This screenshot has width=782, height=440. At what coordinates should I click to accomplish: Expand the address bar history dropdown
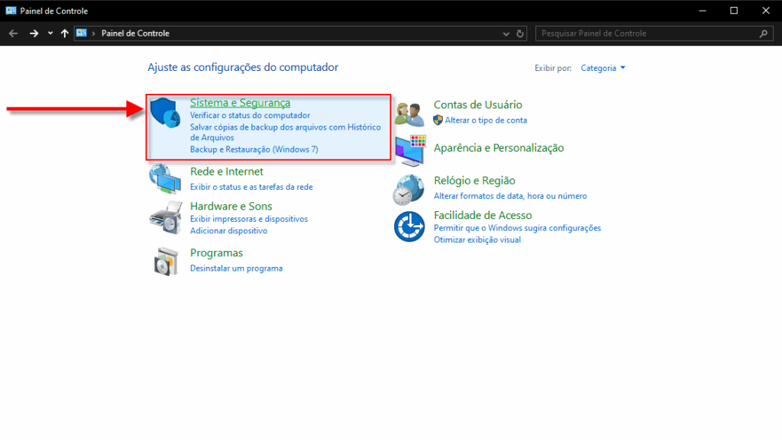tap(506, 34)
